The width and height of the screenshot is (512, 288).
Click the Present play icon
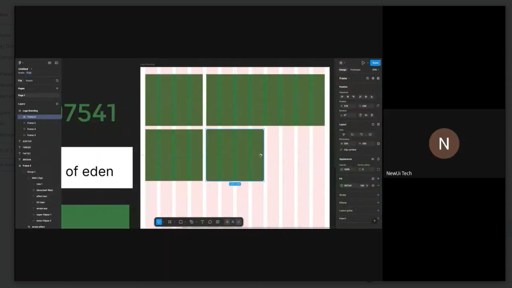pyautogui.click(x=363, y=63)
